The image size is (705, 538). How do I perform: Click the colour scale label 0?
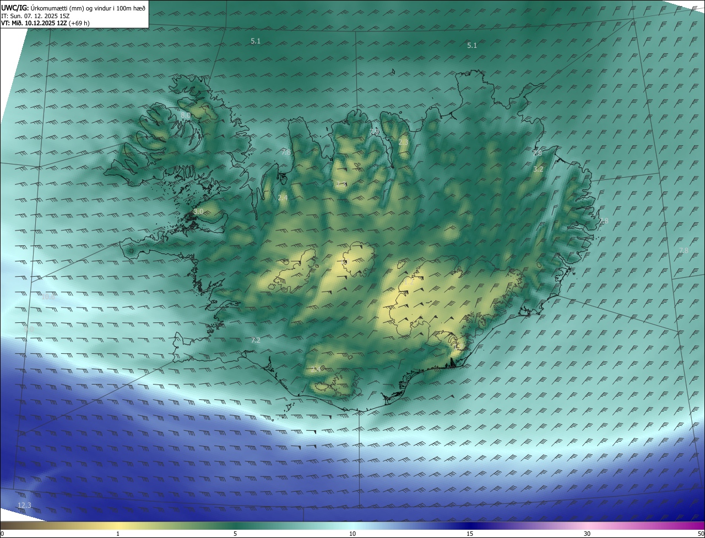point(2,534)
